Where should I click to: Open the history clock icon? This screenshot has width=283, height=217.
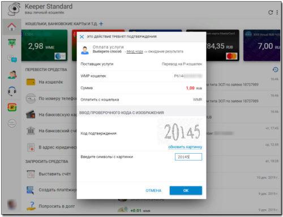[x=276, y=70]
